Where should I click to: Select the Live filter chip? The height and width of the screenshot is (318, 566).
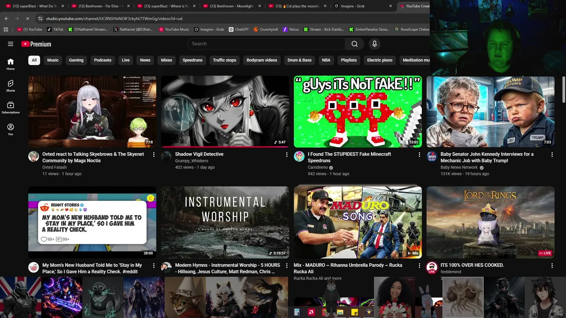pyautogui.click(x=126, y=60)
